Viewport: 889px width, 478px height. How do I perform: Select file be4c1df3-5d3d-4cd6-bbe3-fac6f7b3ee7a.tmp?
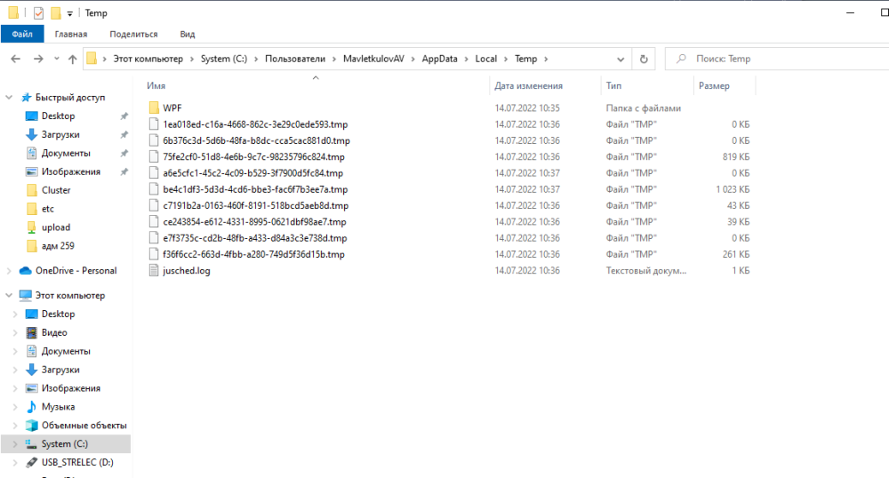pyautogui.click(x=255, y=189)
